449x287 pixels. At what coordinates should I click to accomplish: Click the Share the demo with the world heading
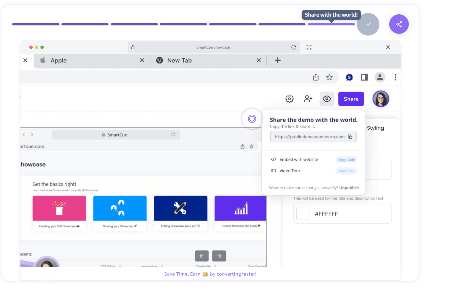314,120
